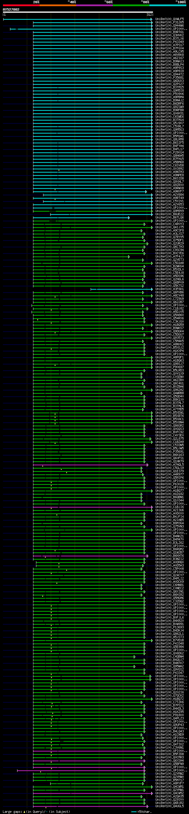Select hit label UniRef100_Q5K7S2
This screenshot has height=814, width=189.
point(170,286)
